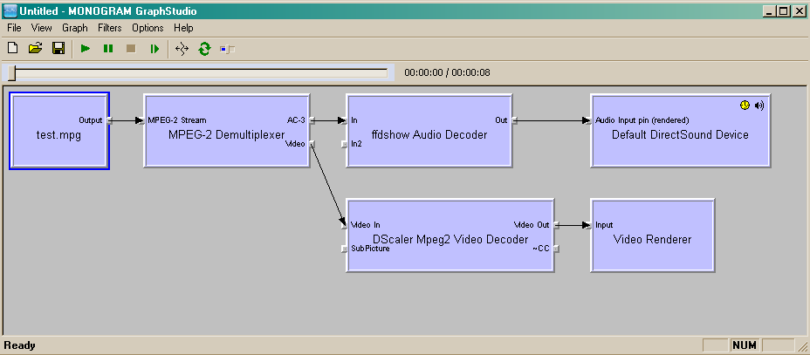This screenshot has height=355, width=810.
Task: Click the GraphStudio title bar app icon
Action: (10, 10)
